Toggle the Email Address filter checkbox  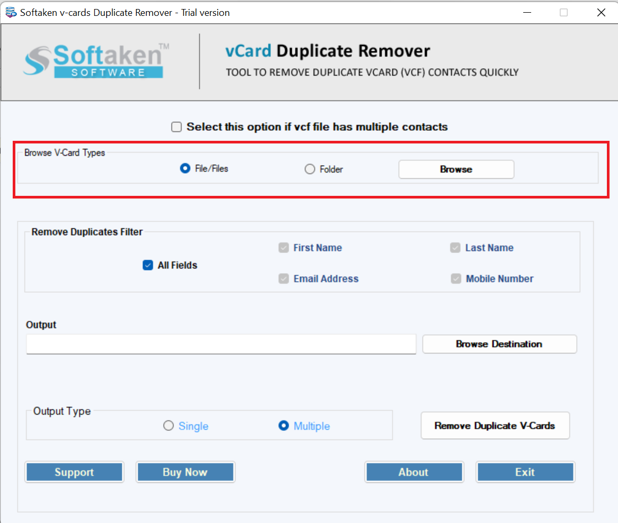tap(283, 278)
